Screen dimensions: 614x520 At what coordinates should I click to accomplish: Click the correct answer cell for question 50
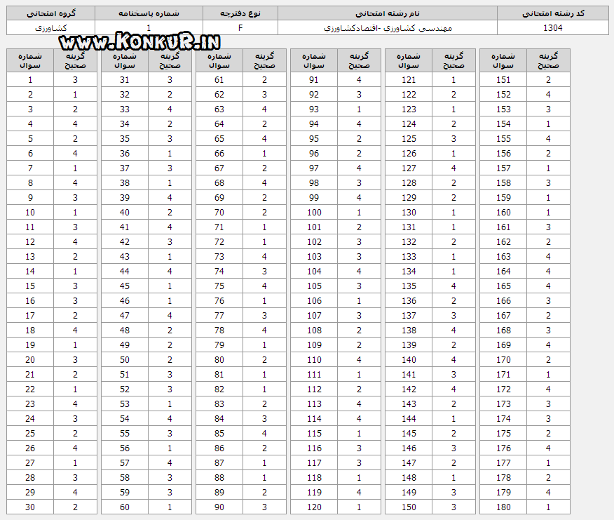point(170,360)
